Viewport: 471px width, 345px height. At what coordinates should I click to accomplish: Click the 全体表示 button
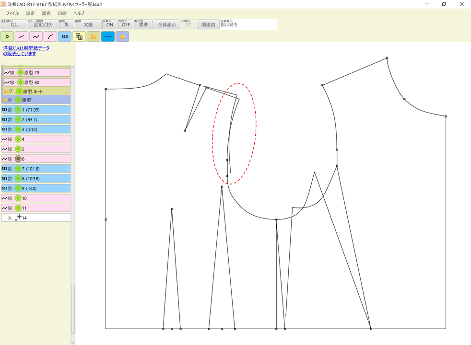165,24
